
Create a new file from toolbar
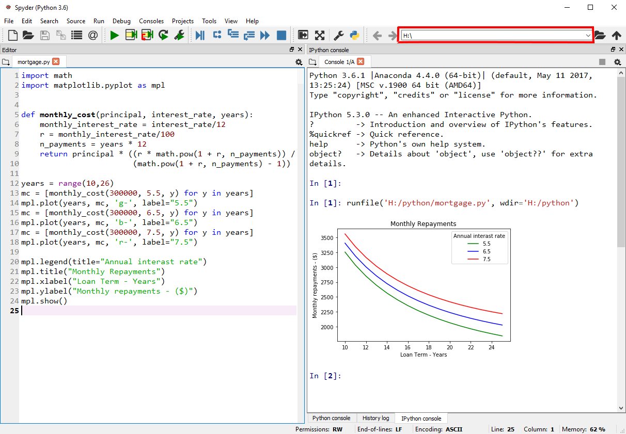pos(12,35)
